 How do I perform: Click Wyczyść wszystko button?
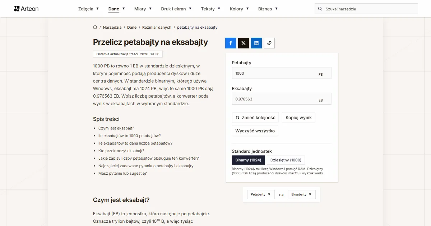(x=255, y=131)
